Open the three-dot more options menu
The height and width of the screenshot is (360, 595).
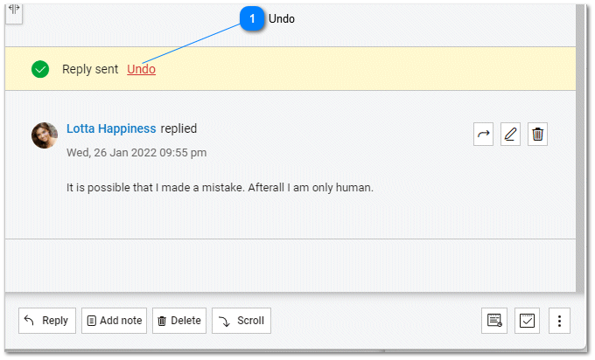560,321
